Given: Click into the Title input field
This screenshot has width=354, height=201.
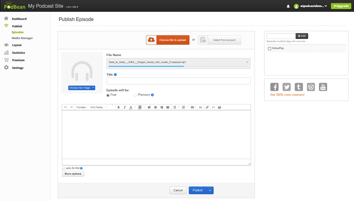Looking at the screenshot, I should click(178, 81).
